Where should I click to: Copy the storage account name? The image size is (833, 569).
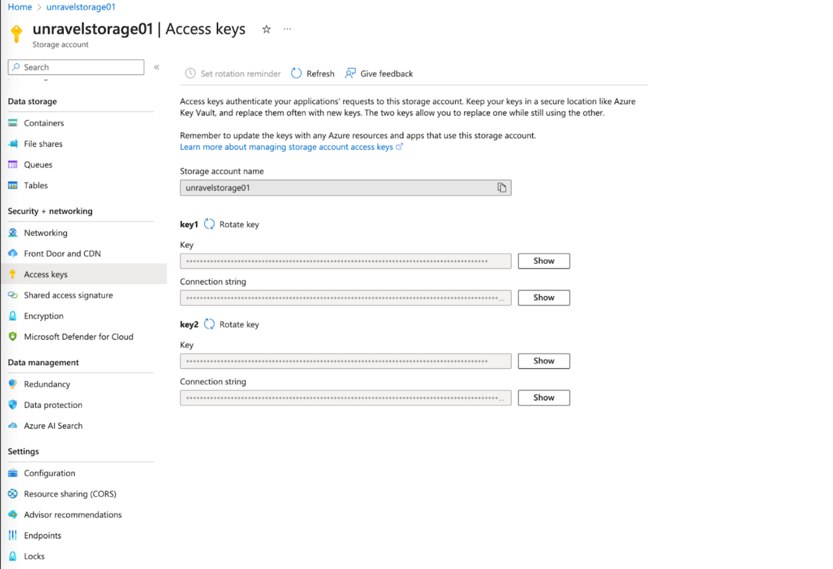(x=502, y=187)
